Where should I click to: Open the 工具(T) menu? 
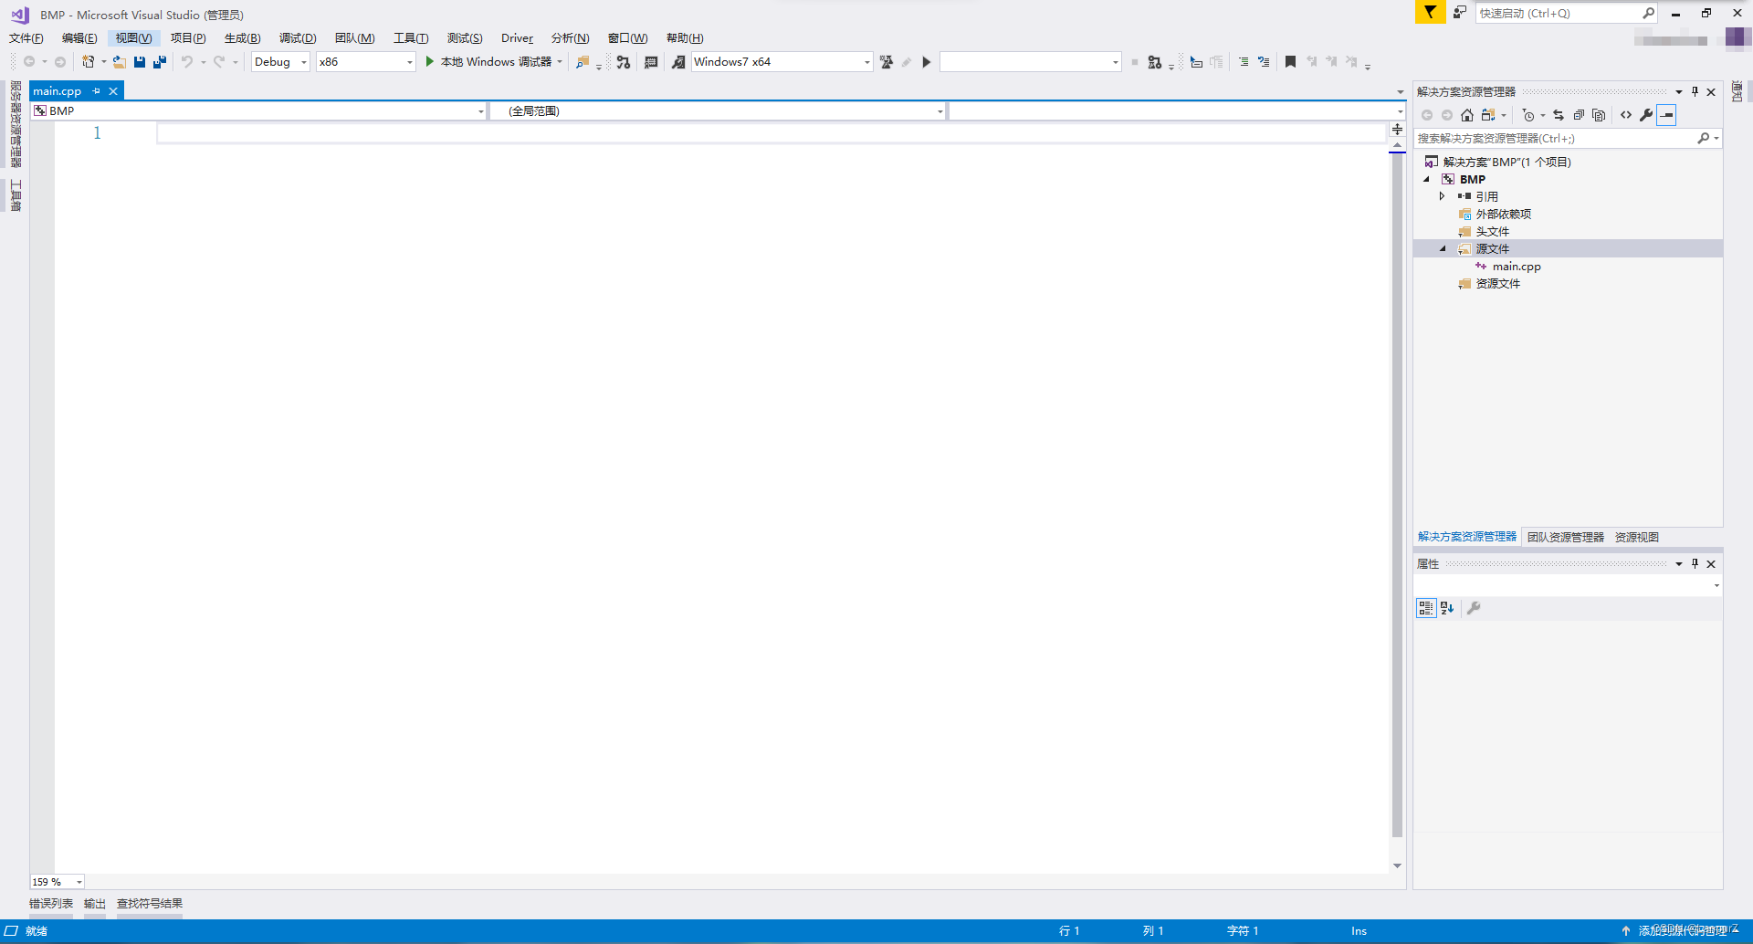pos(411,38)
